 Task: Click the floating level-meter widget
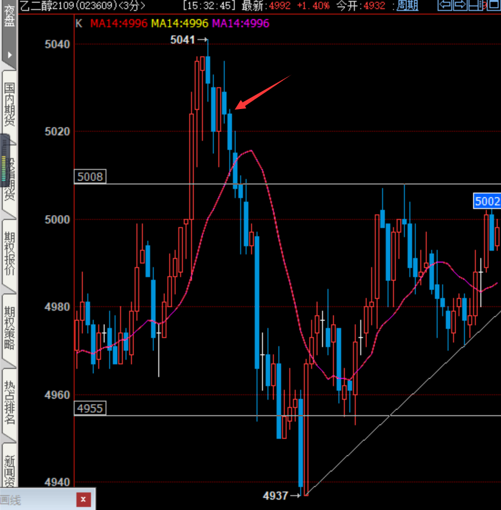(x=5, y=161)
